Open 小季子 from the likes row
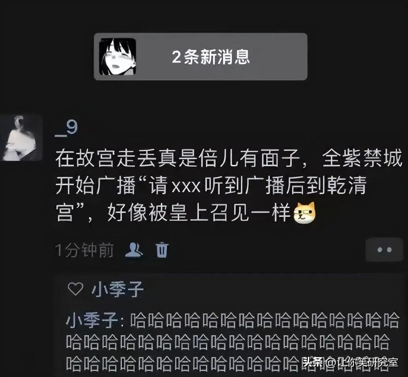 [117, 289]
